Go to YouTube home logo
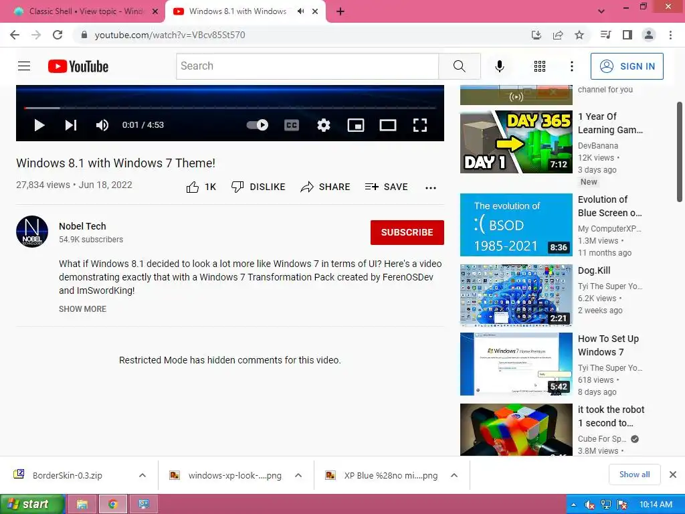The width and height of the screenshot is (685, 514). tap(78, 66)
